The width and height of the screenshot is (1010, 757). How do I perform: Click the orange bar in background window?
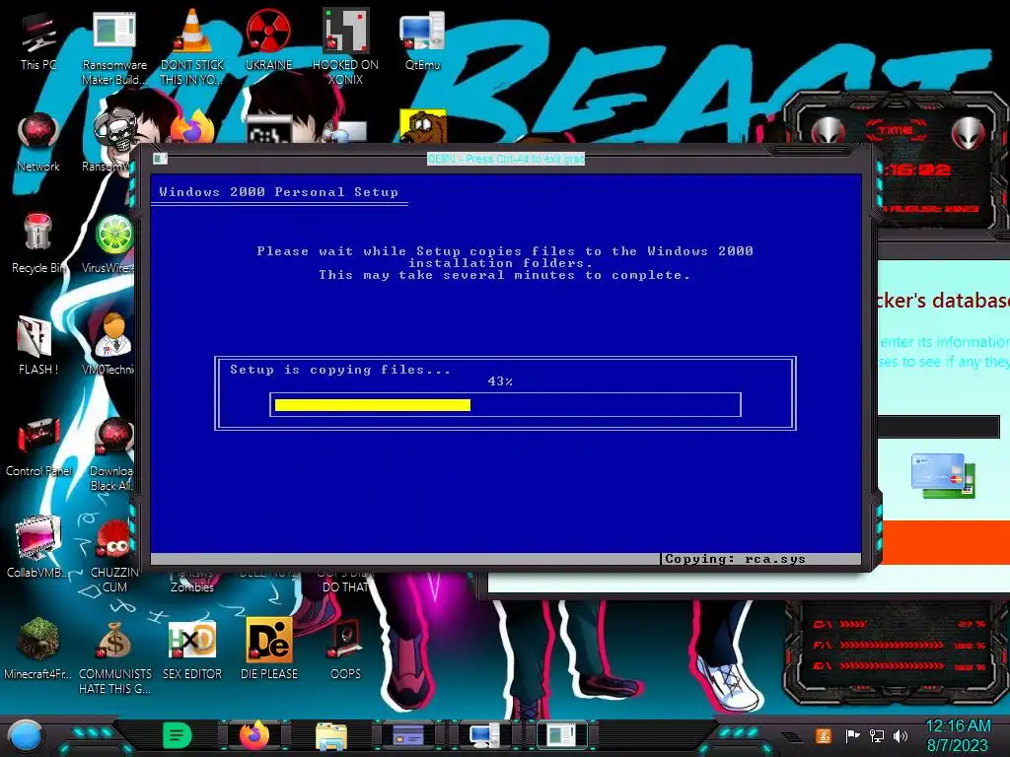tap(944, 542)
